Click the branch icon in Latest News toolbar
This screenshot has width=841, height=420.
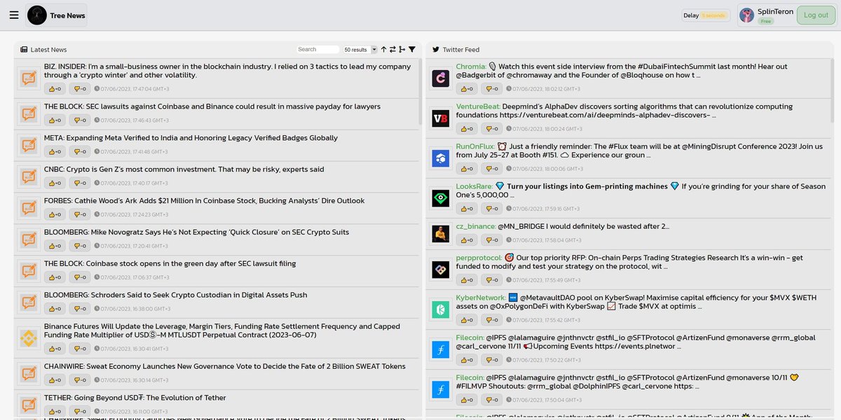pos(402,50)
